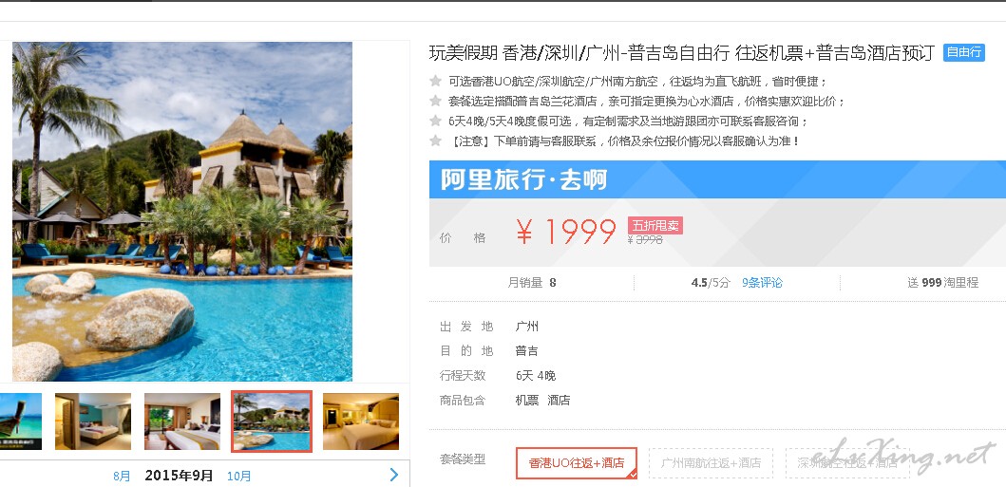Choose the 广州南航往返+酒店 package option

coord(711,462)
